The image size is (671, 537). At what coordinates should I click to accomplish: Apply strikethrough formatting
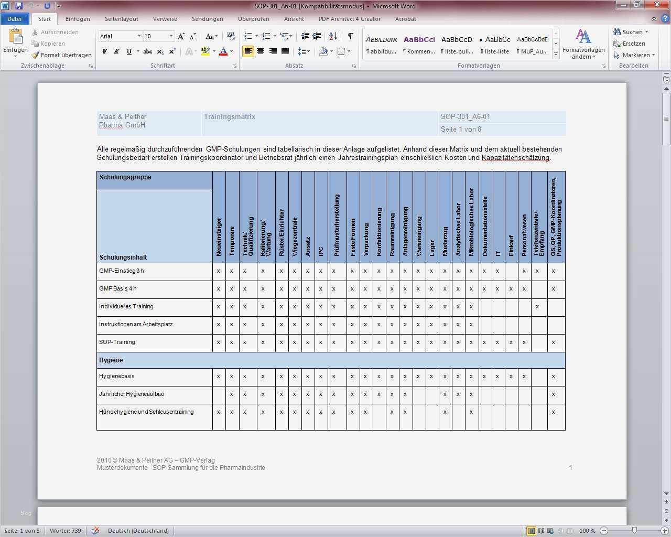tap(148, 51)
